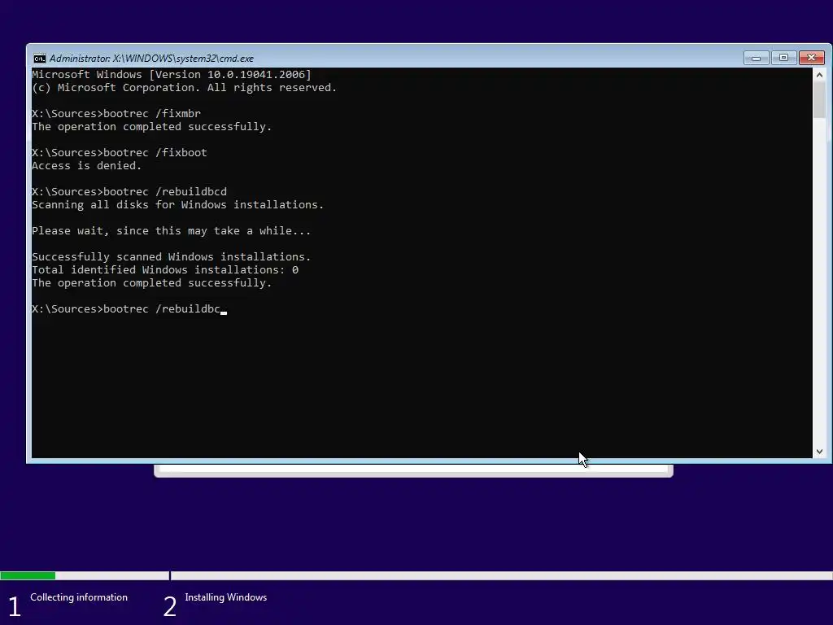Click the cmd.exe icon in title bar
833x625 pixels.
39,59
